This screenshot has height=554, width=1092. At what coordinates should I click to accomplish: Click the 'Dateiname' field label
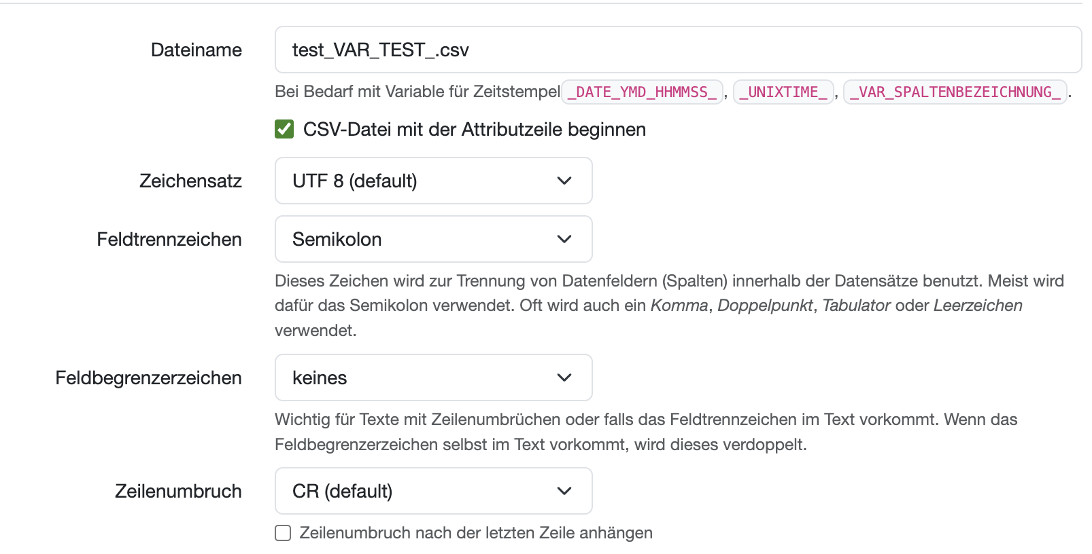click(196, 50)
